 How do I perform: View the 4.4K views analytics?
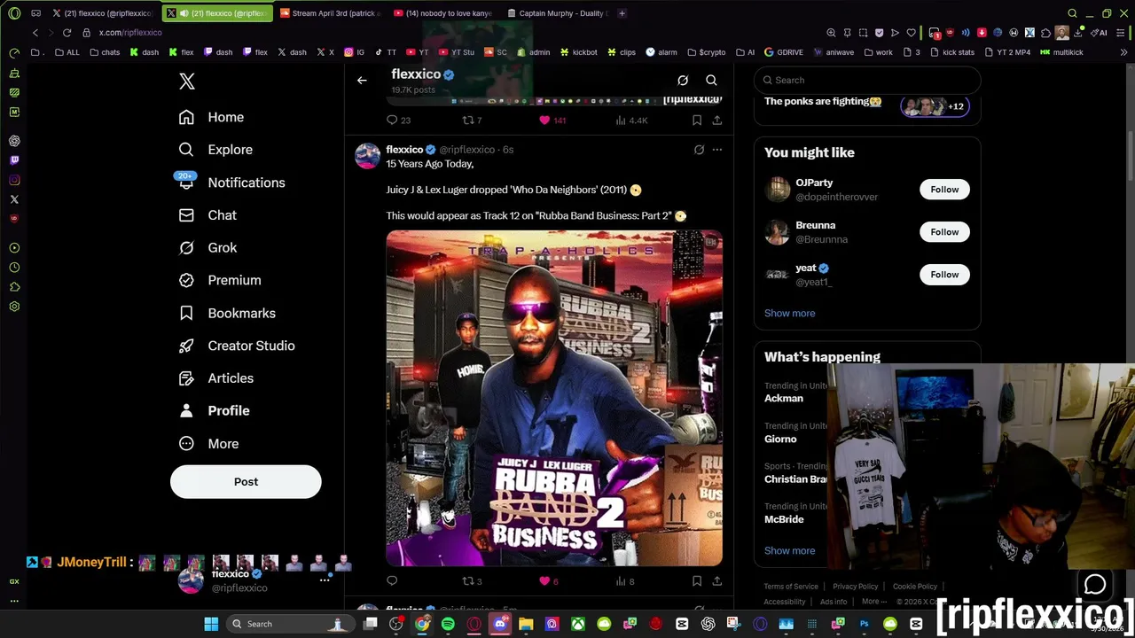pos(631,121)
